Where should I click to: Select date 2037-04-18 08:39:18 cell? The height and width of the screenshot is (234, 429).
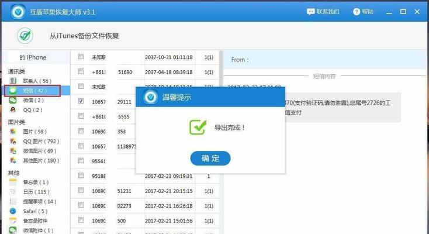point(169,72)
